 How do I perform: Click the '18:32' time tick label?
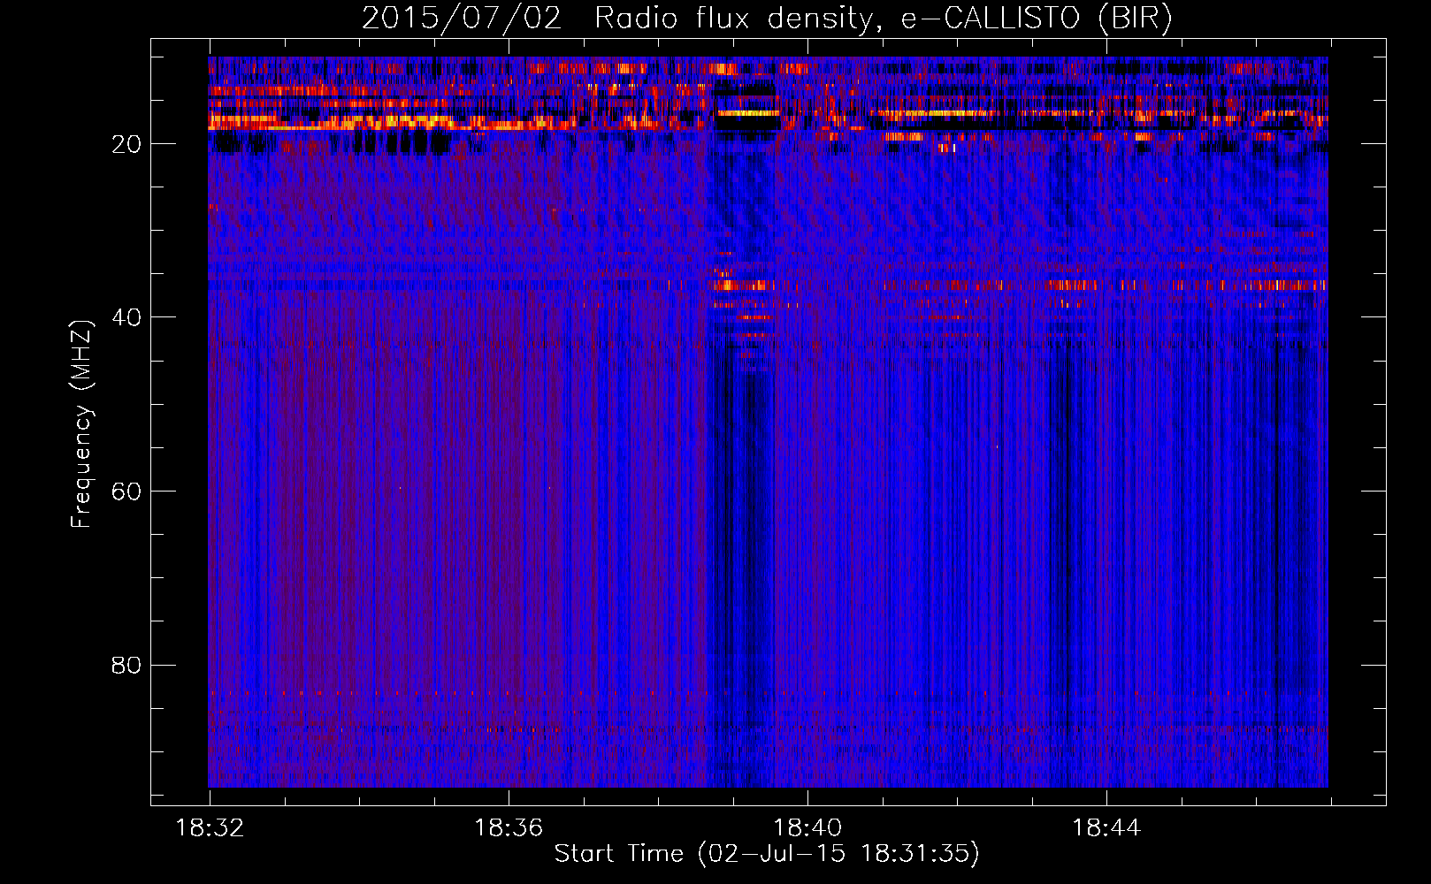pyautogui.click(x=210, y=828)
